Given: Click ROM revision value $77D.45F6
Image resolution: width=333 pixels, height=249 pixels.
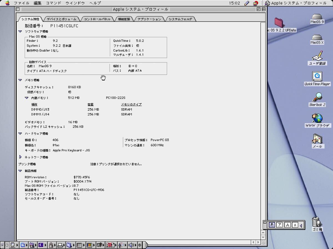Looking at the screenshot, I should (82, 177).
